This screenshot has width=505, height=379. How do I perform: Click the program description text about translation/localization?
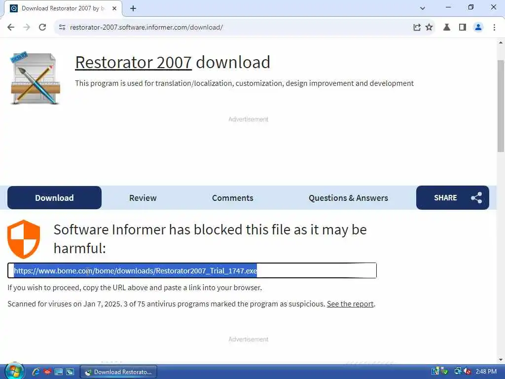(244, 83)
